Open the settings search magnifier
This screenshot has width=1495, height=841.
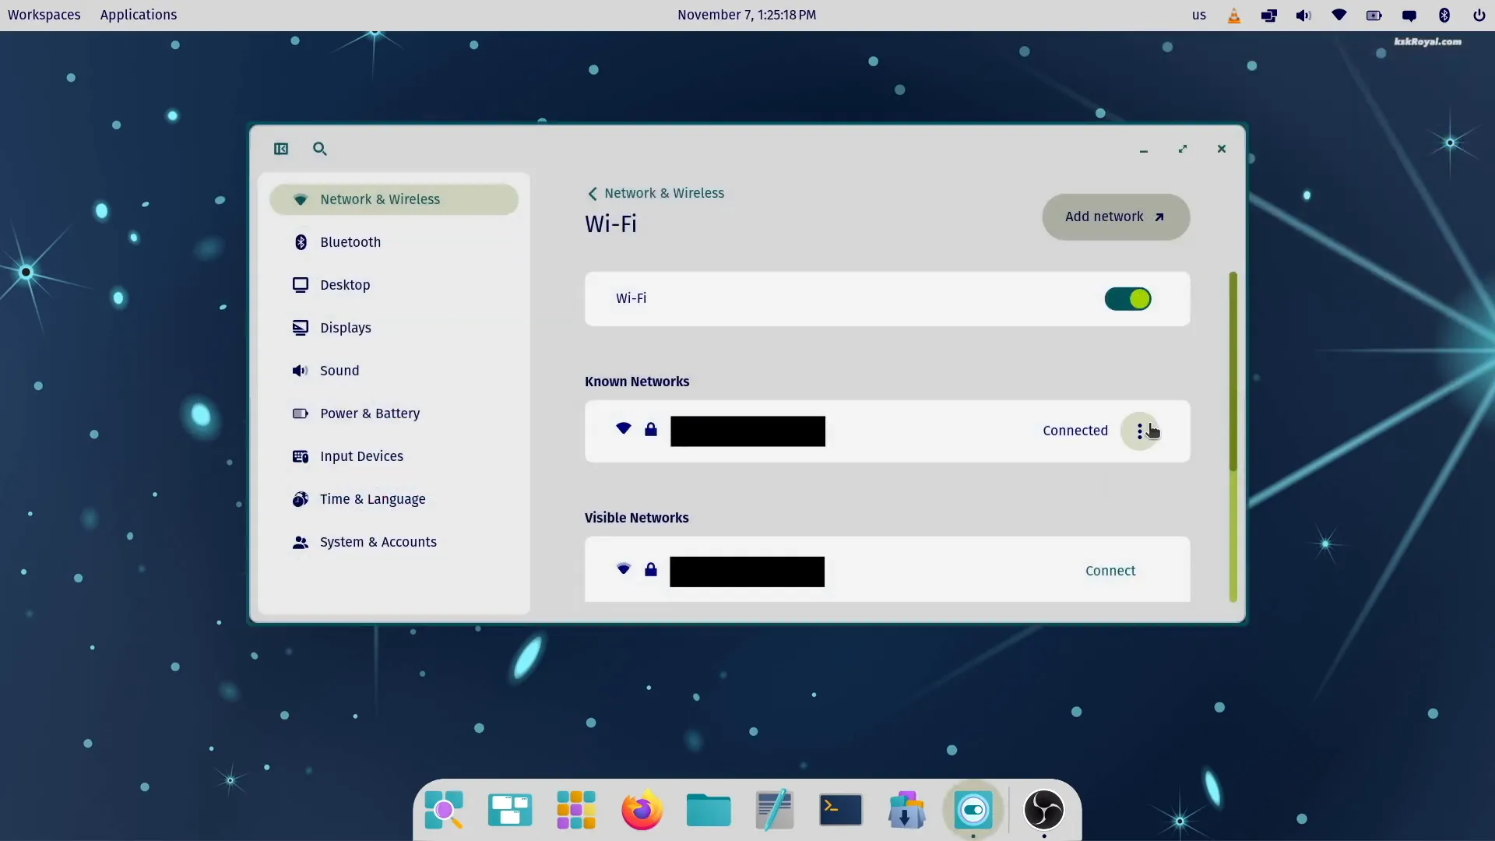[x=320, y=149]
